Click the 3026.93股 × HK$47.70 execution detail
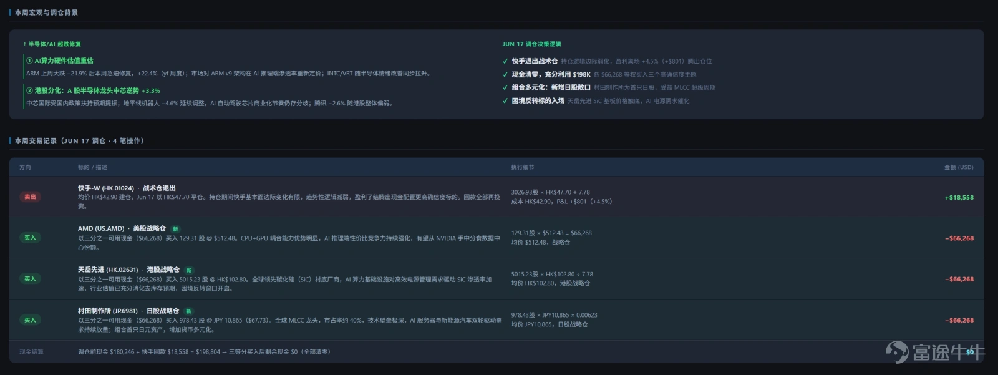The image size is (998, 375). point(551,193)
